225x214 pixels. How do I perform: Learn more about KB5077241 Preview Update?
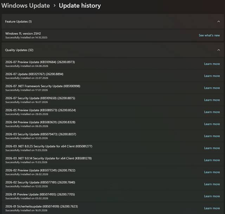(x=212, y=172)
